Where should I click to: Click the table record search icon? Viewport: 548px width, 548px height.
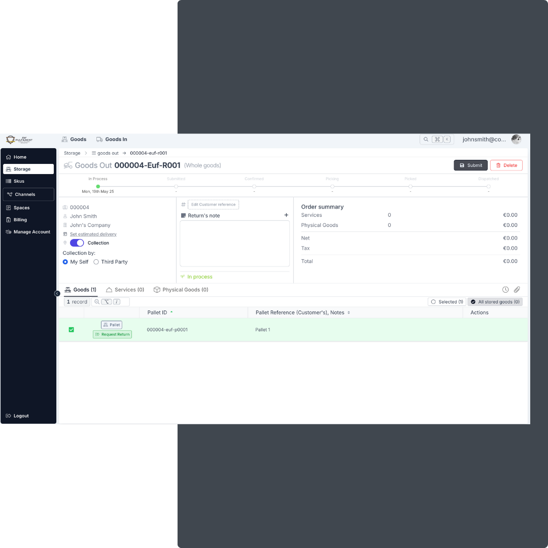(x=97, y=302)
